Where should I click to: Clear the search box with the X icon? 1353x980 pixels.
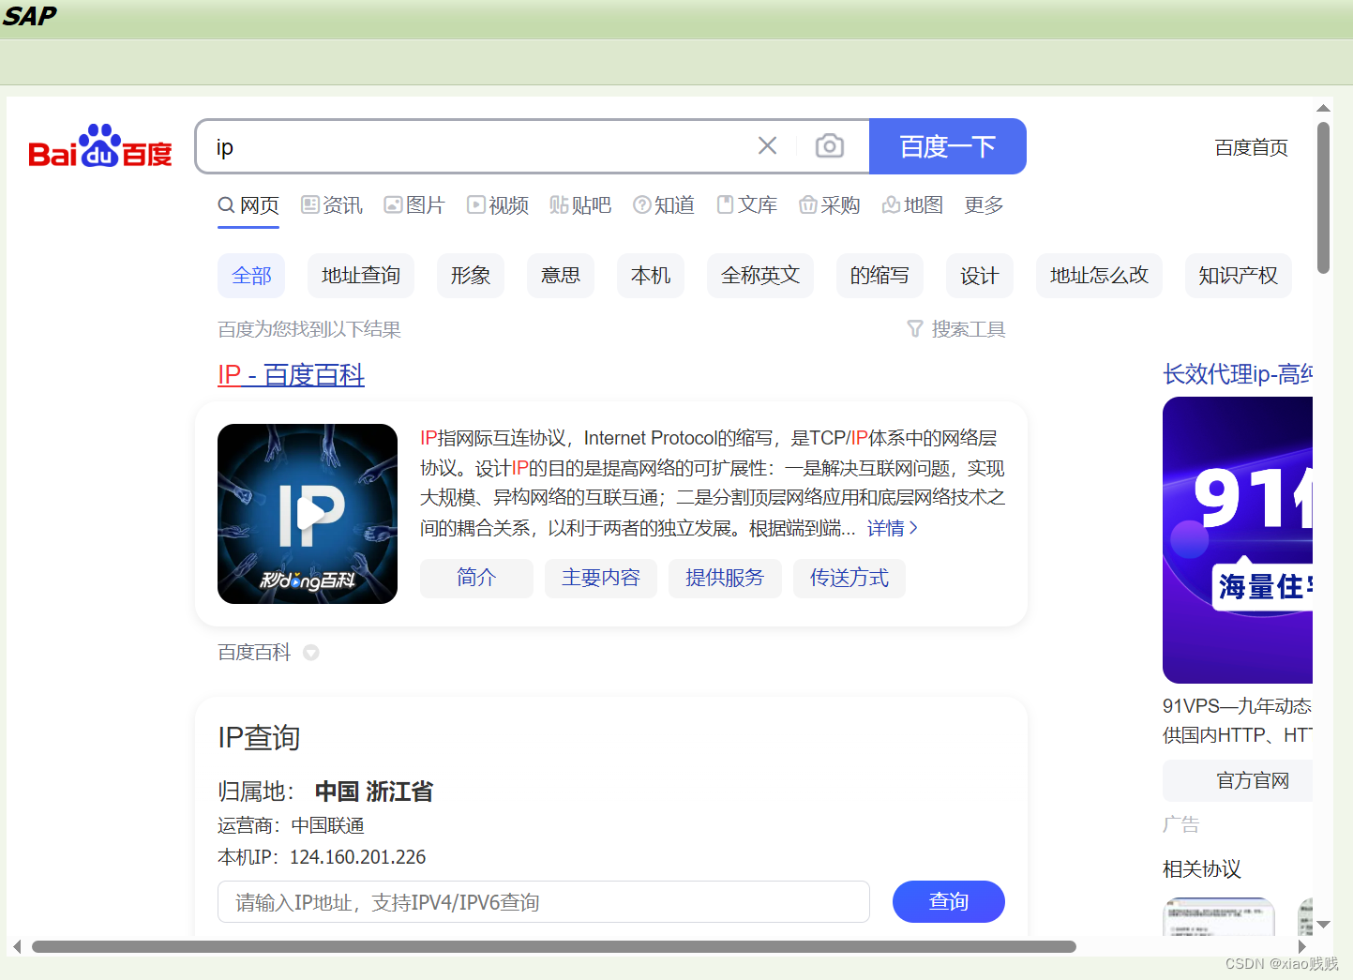point(767,145)
